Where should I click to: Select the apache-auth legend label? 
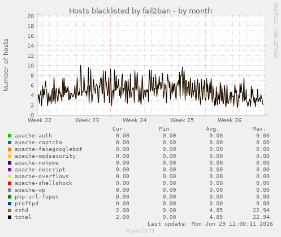33,136
